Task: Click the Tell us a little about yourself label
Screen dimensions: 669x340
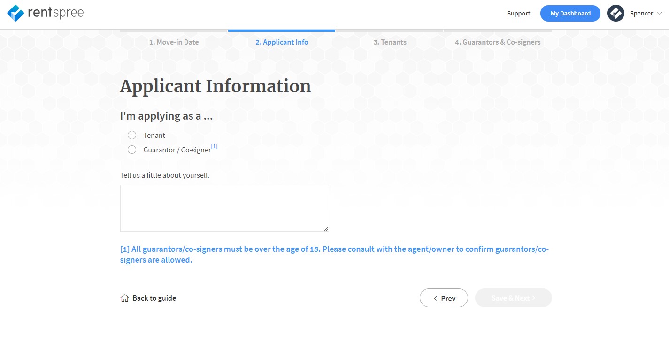Action: (165, 175)
